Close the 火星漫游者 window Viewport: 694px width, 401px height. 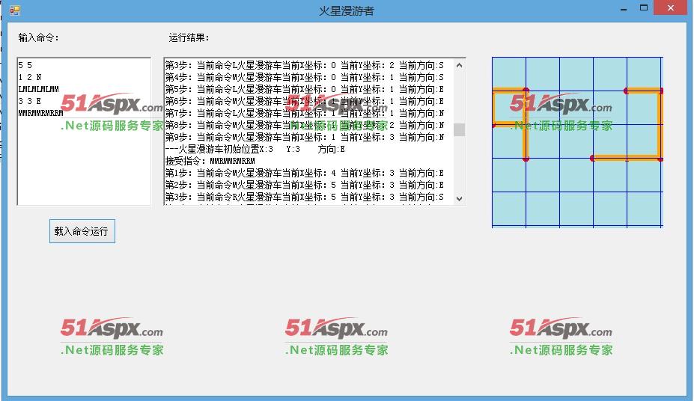tap(671, 8)
